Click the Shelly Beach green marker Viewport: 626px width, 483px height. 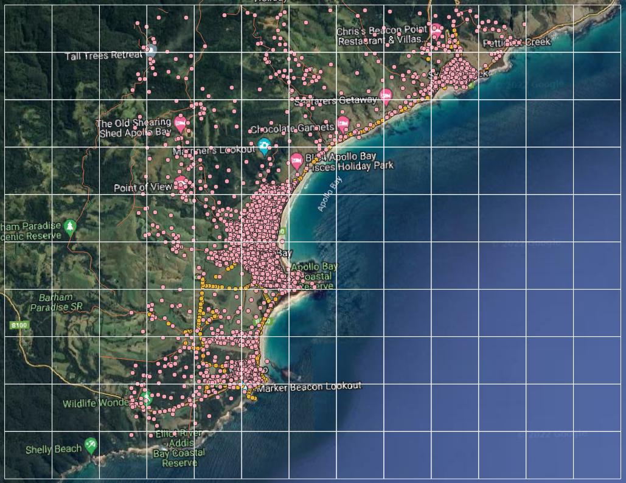click(91, 445)
